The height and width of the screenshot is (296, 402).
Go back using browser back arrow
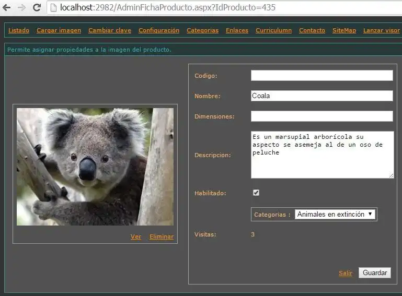point(6,8)
